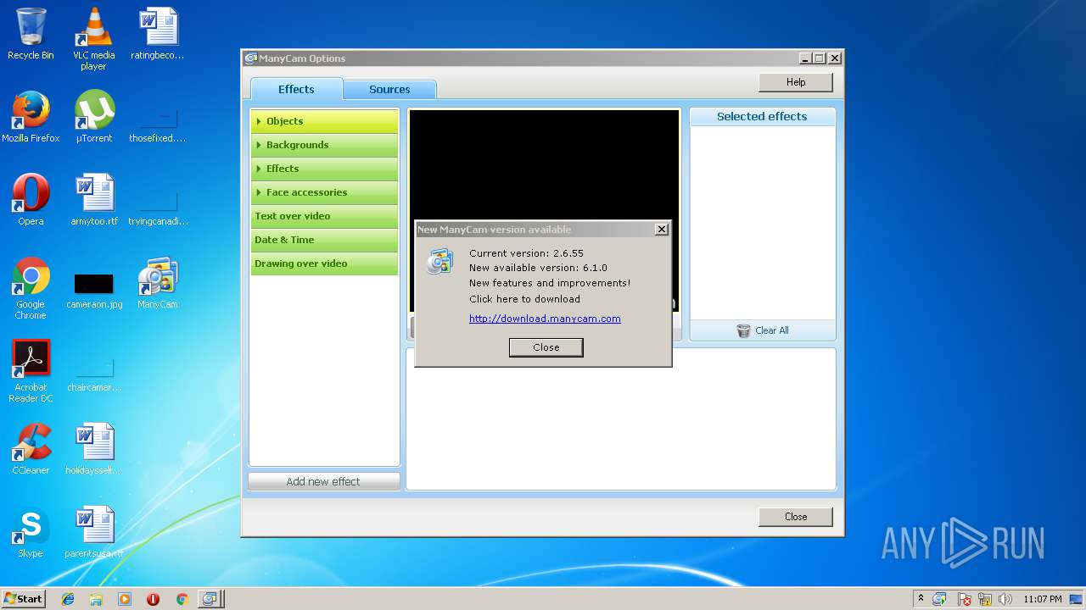Click the ManyCam icon in update dialog
Image resolution: width=1086 pixels, height=610 pixels.
click(439, 261)
